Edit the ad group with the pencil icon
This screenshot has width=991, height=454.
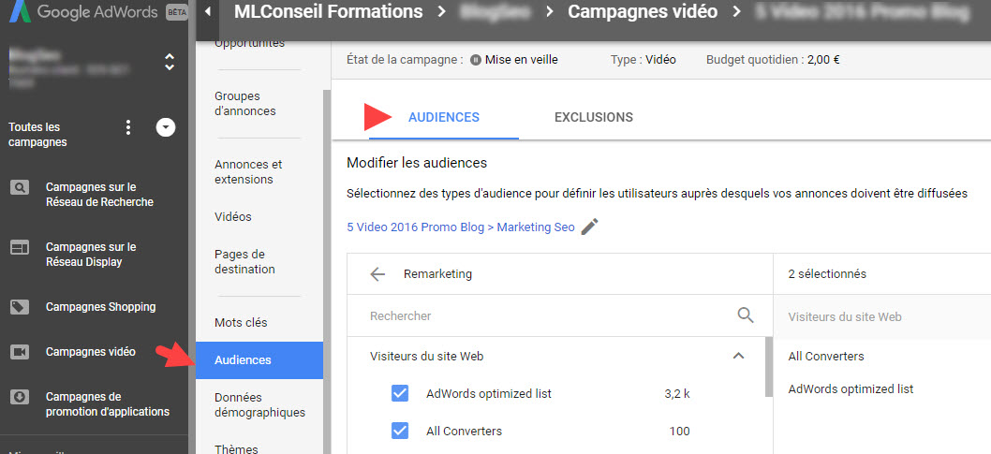coord(589,227)
